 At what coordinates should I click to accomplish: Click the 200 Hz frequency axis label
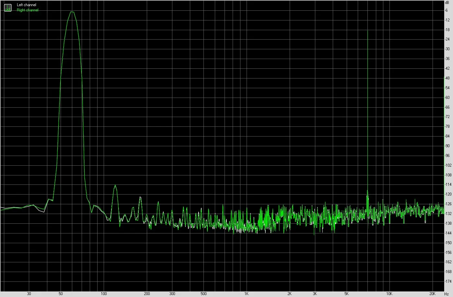click(x=146, y=294)
